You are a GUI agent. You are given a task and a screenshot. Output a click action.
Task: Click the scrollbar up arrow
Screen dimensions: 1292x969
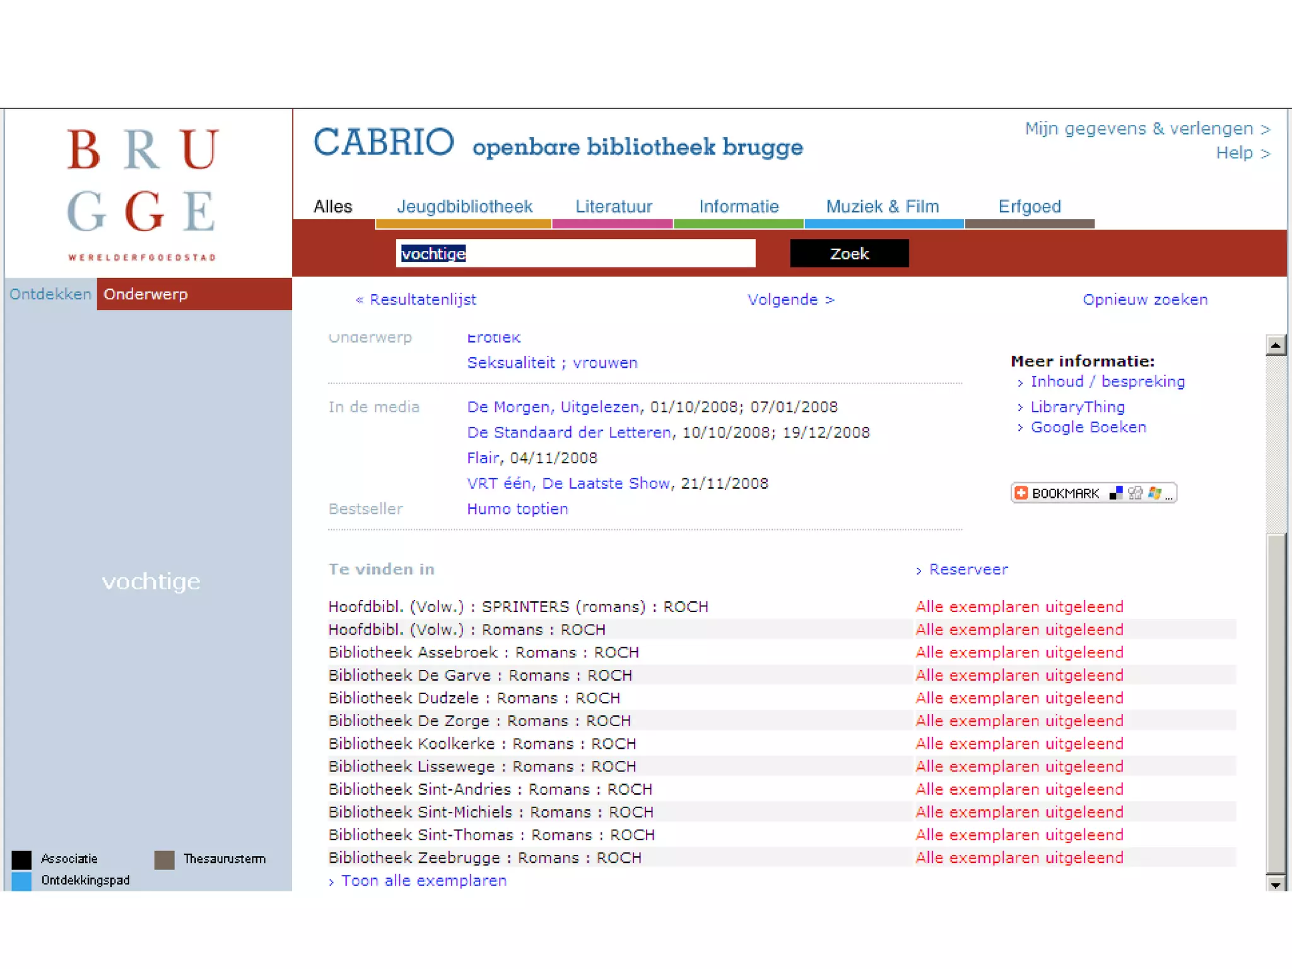point(1276,345)
